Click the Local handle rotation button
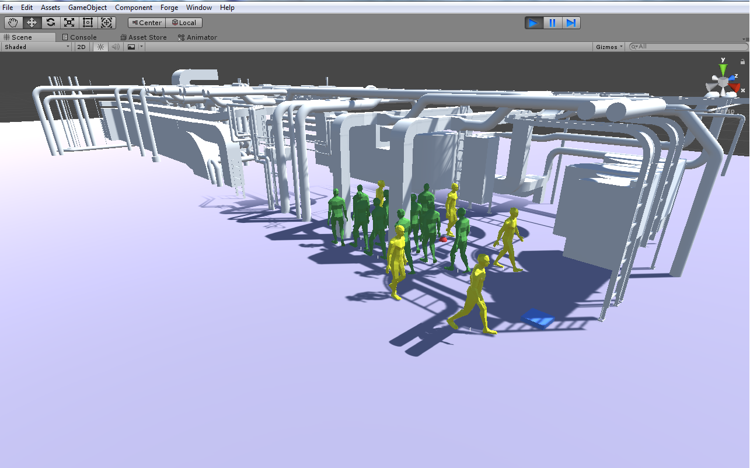This screenshot has width=750, height=468. pos(184,23)
